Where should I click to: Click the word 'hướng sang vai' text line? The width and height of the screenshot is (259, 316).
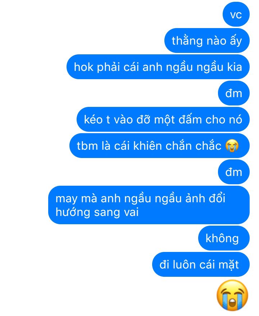(97, 213)
